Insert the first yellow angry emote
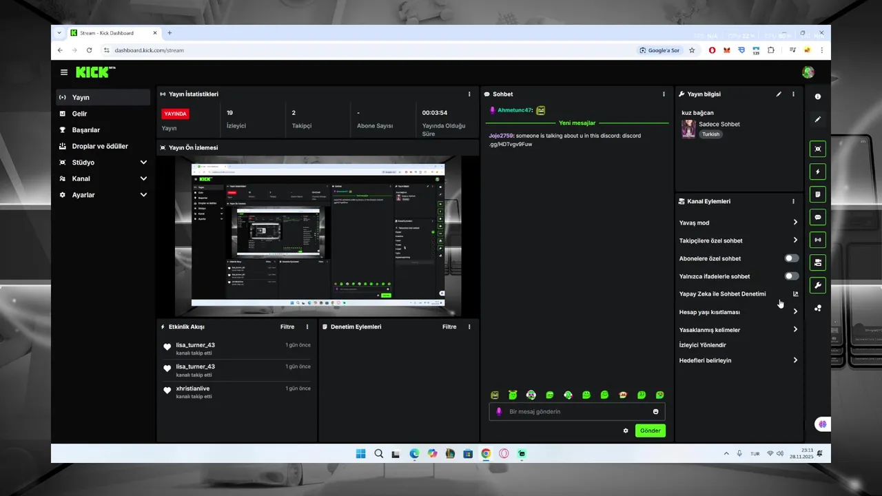 pos(495,395)
